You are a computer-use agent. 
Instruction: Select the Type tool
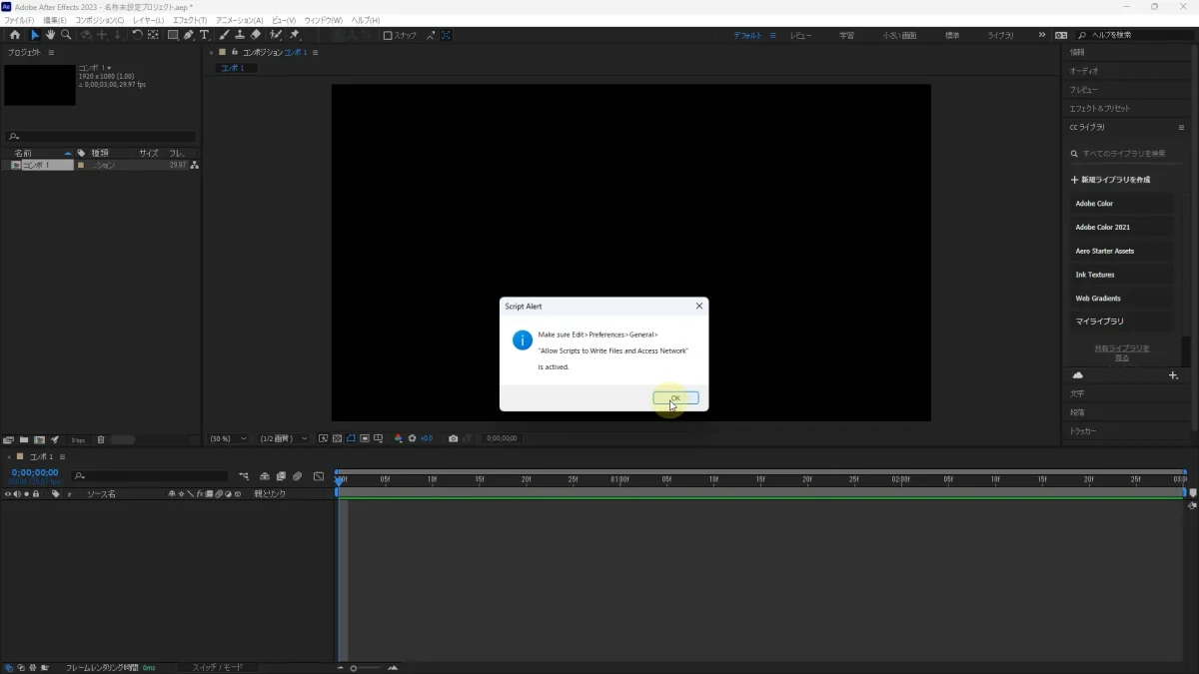pos(204,35)
